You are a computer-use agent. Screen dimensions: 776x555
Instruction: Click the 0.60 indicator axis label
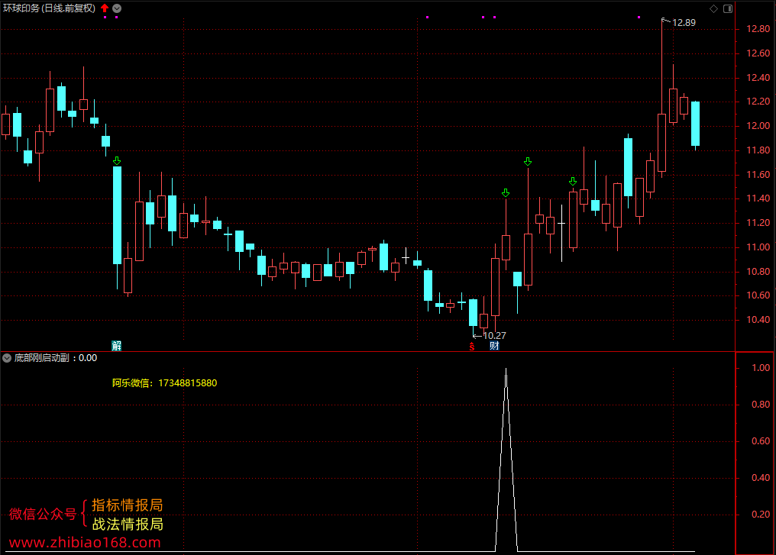pyautogui.click(x=761, y=440)
